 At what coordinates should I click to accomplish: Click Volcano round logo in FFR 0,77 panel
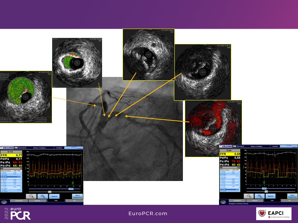4,202
